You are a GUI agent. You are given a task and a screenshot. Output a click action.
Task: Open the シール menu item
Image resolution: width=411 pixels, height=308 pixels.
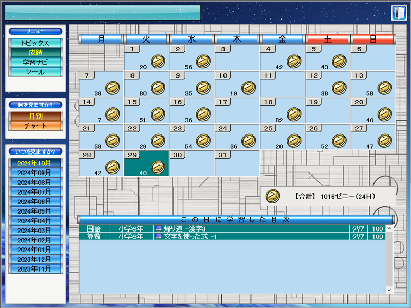[36, 72]
